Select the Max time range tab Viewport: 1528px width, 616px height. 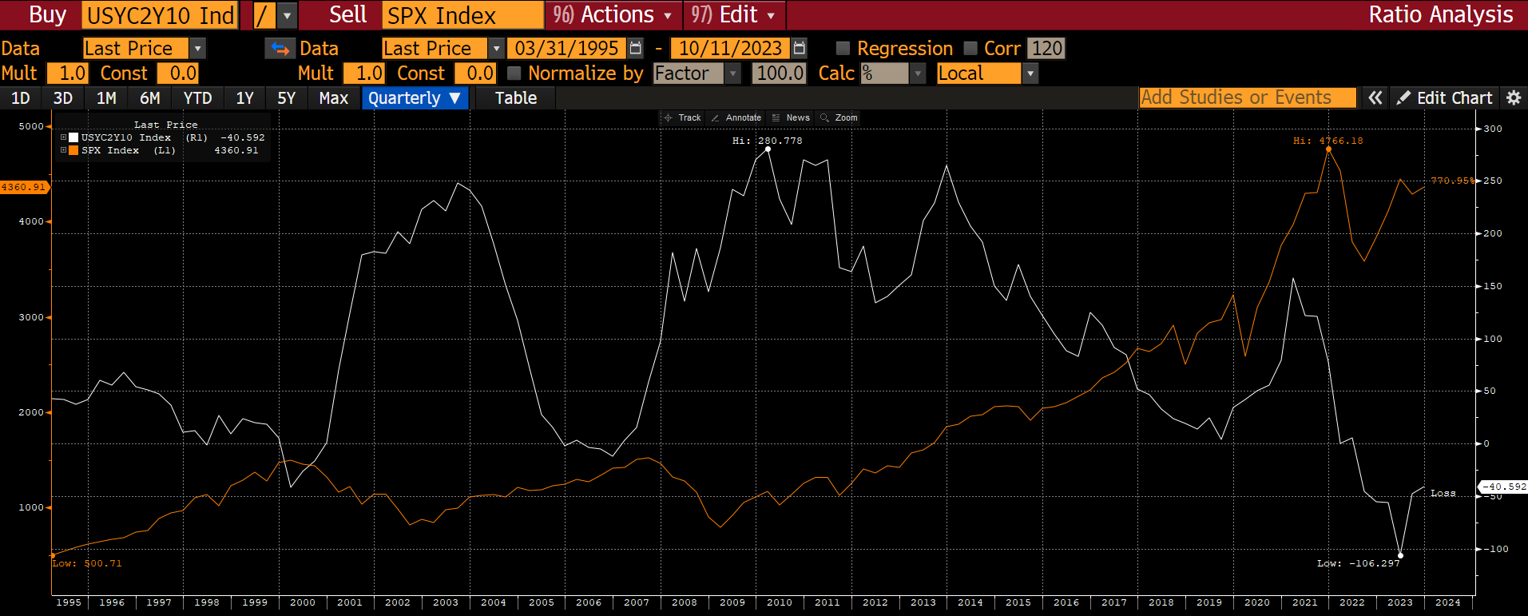[x=334, y=98]
